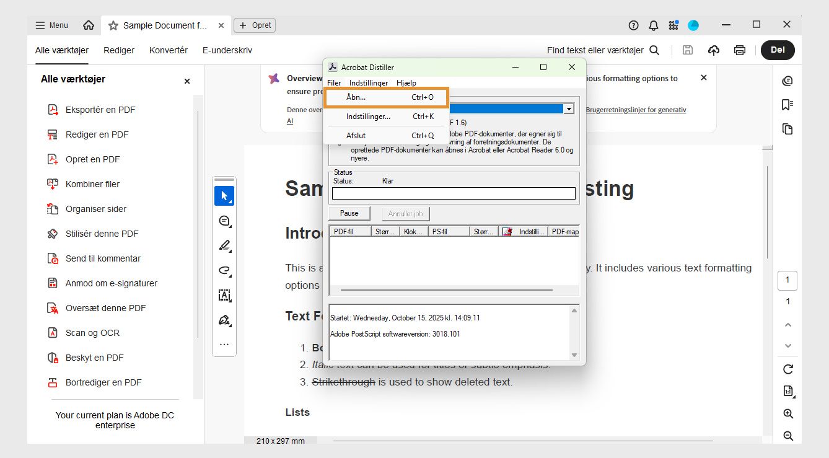Switch to the Rediger tab
This screenshot has width=829, height=458.
click(x=119, y=50)
